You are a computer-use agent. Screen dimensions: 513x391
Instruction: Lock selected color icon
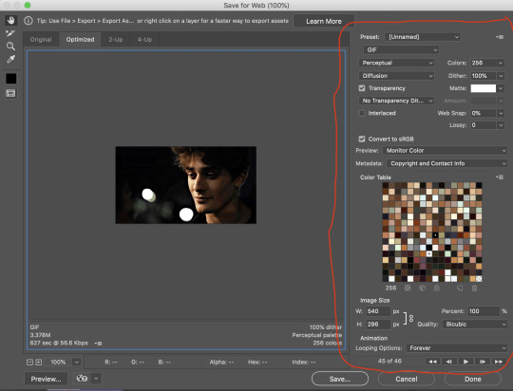pyautogui.click(x=436, y=288)
